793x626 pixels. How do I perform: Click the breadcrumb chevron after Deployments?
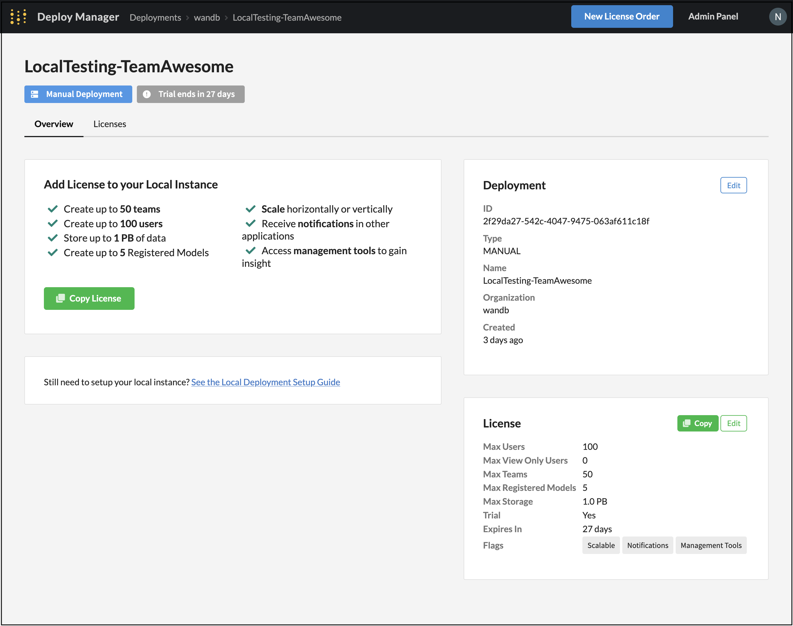[x=188, y=18]
